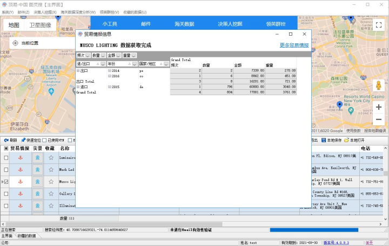Click the blue map pin near Ozone Park
This screenshot has width=389, height=246.
(339, 105)
